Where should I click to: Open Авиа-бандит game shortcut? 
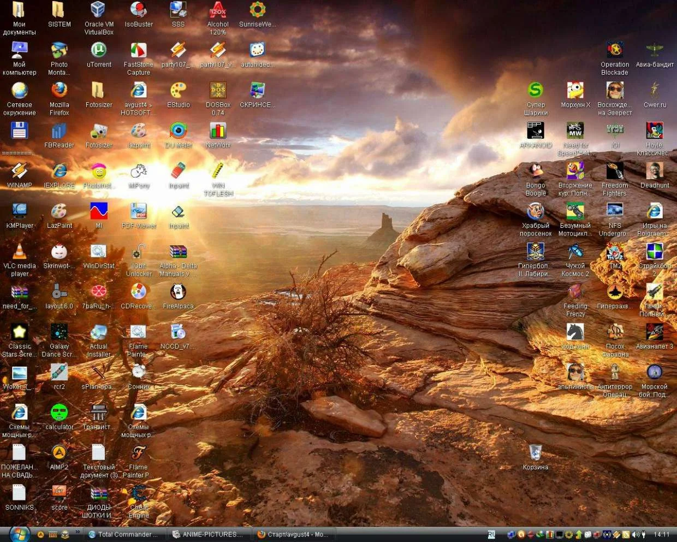655,55
